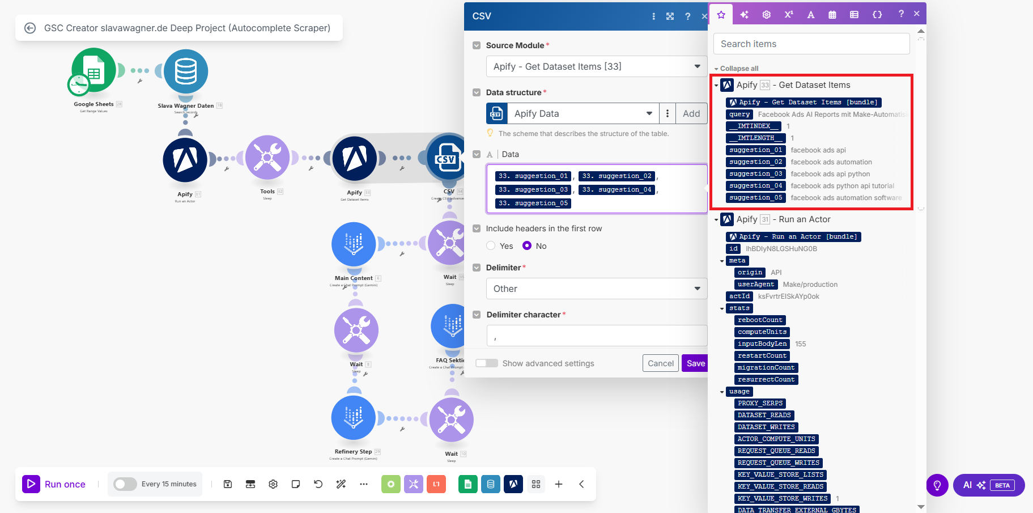Click the Delimiter character input field
1033x513 pixels.
597,336
